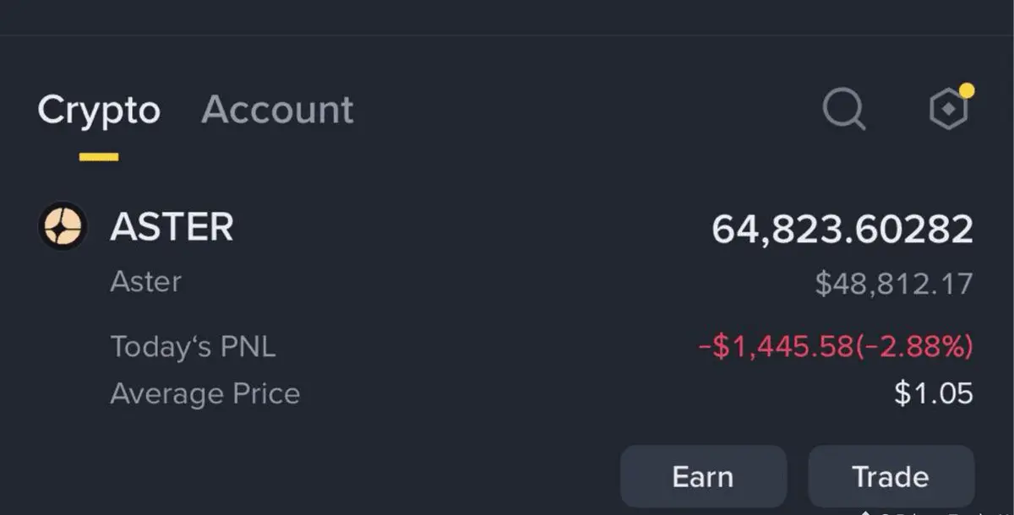
Task: Click the Trade button
Action: coord(891,477)
